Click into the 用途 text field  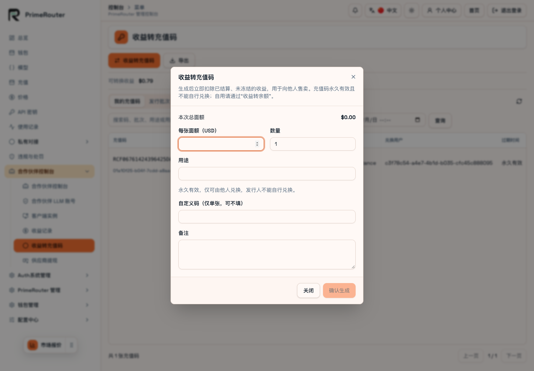[267, 174]
